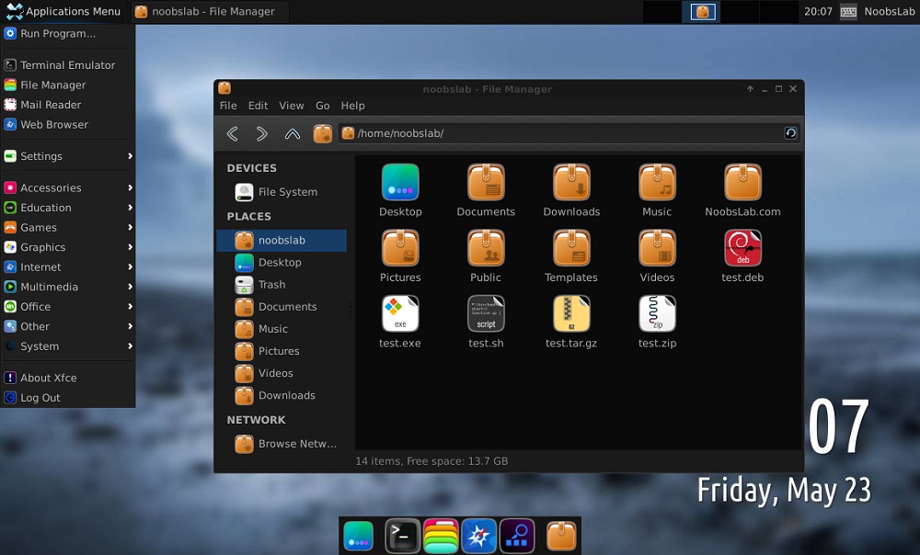Expand the Accessories submenu
920x555 pixels.
(x=68, y=188)
